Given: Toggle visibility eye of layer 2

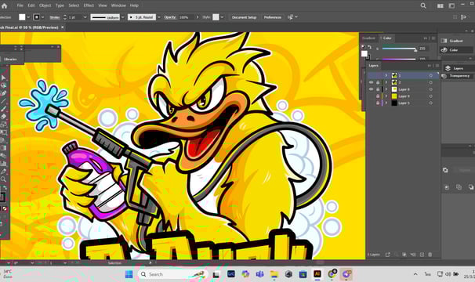Looking at the screenshot, I should point(371,82).
